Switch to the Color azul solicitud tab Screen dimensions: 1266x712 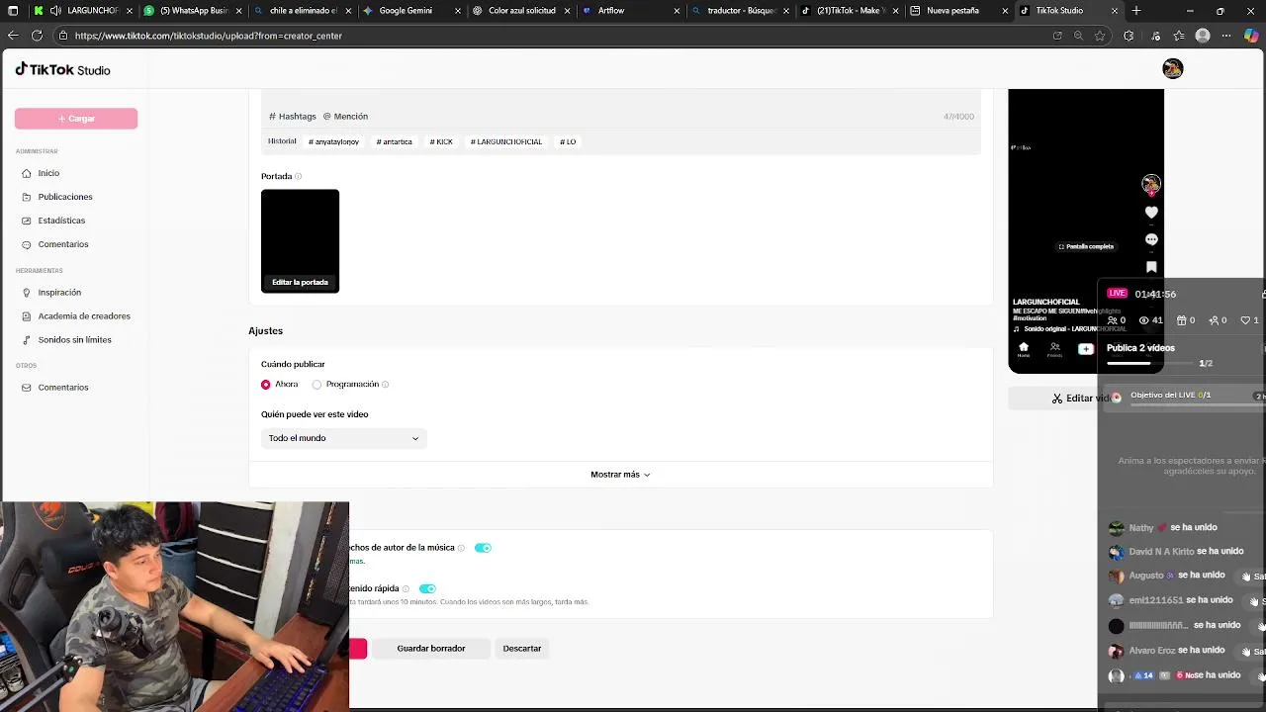point(522,11)
